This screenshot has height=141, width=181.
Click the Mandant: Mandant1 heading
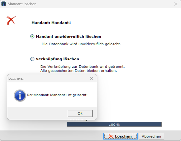tap(51, 23)
